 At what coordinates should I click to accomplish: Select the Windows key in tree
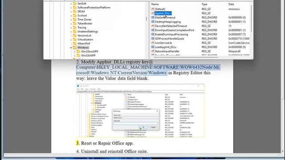(x=83, y=48)
